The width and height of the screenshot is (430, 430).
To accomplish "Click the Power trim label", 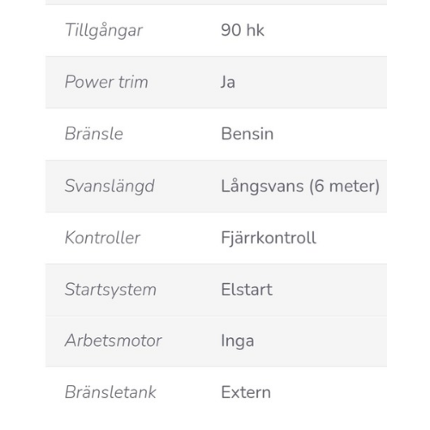I will pyautogui.click(x=107, y=82).
